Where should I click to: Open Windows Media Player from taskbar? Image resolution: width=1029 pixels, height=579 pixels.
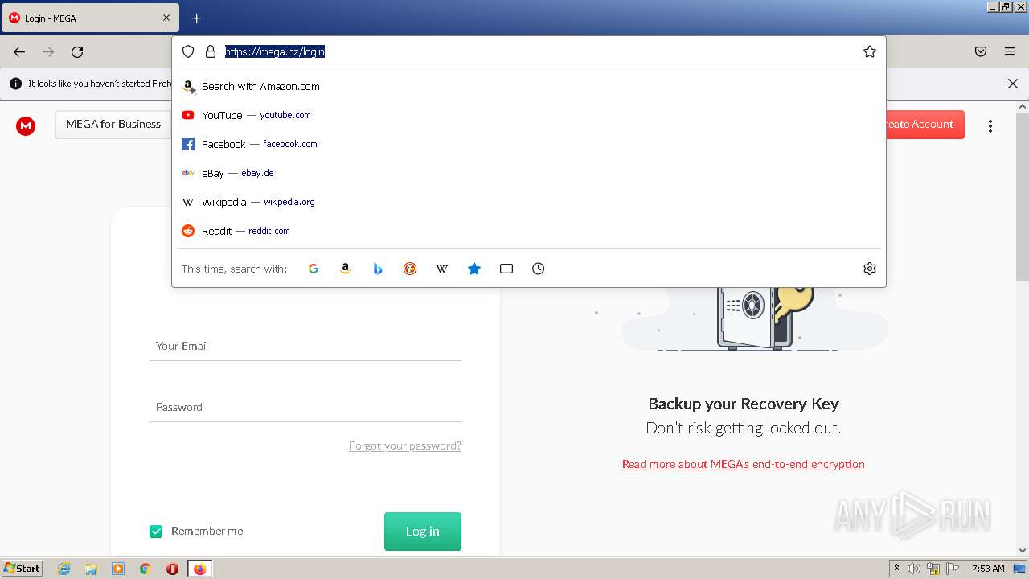118,569
